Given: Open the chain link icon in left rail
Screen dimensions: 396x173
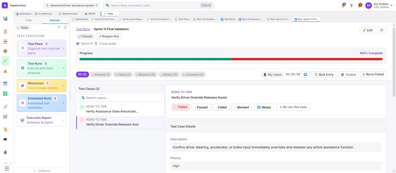Looking at the screenshot, I should (x=5, y=107).
